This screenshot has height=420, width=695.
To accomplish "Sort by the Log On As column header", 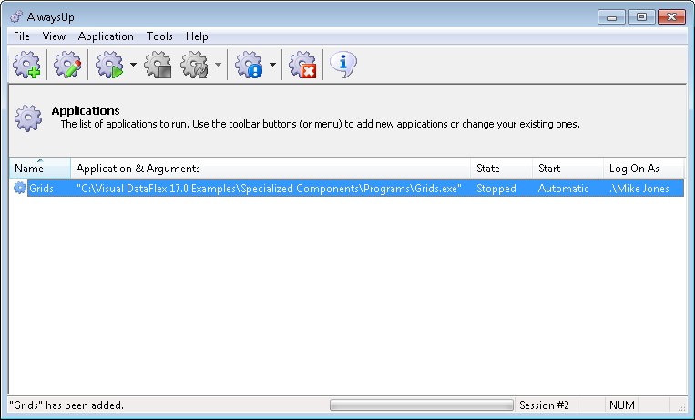I will (644, 168).
